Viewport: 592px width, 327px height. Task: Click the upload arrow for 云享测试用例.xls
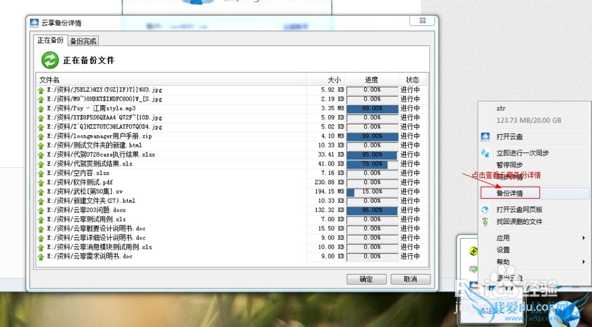coord(41,219)
